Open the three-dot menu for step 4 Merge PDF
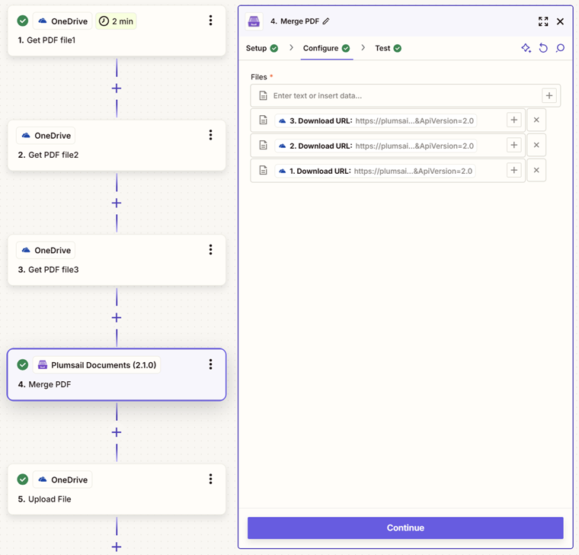This screenshot has height=555, width=579. pos(210,364)
